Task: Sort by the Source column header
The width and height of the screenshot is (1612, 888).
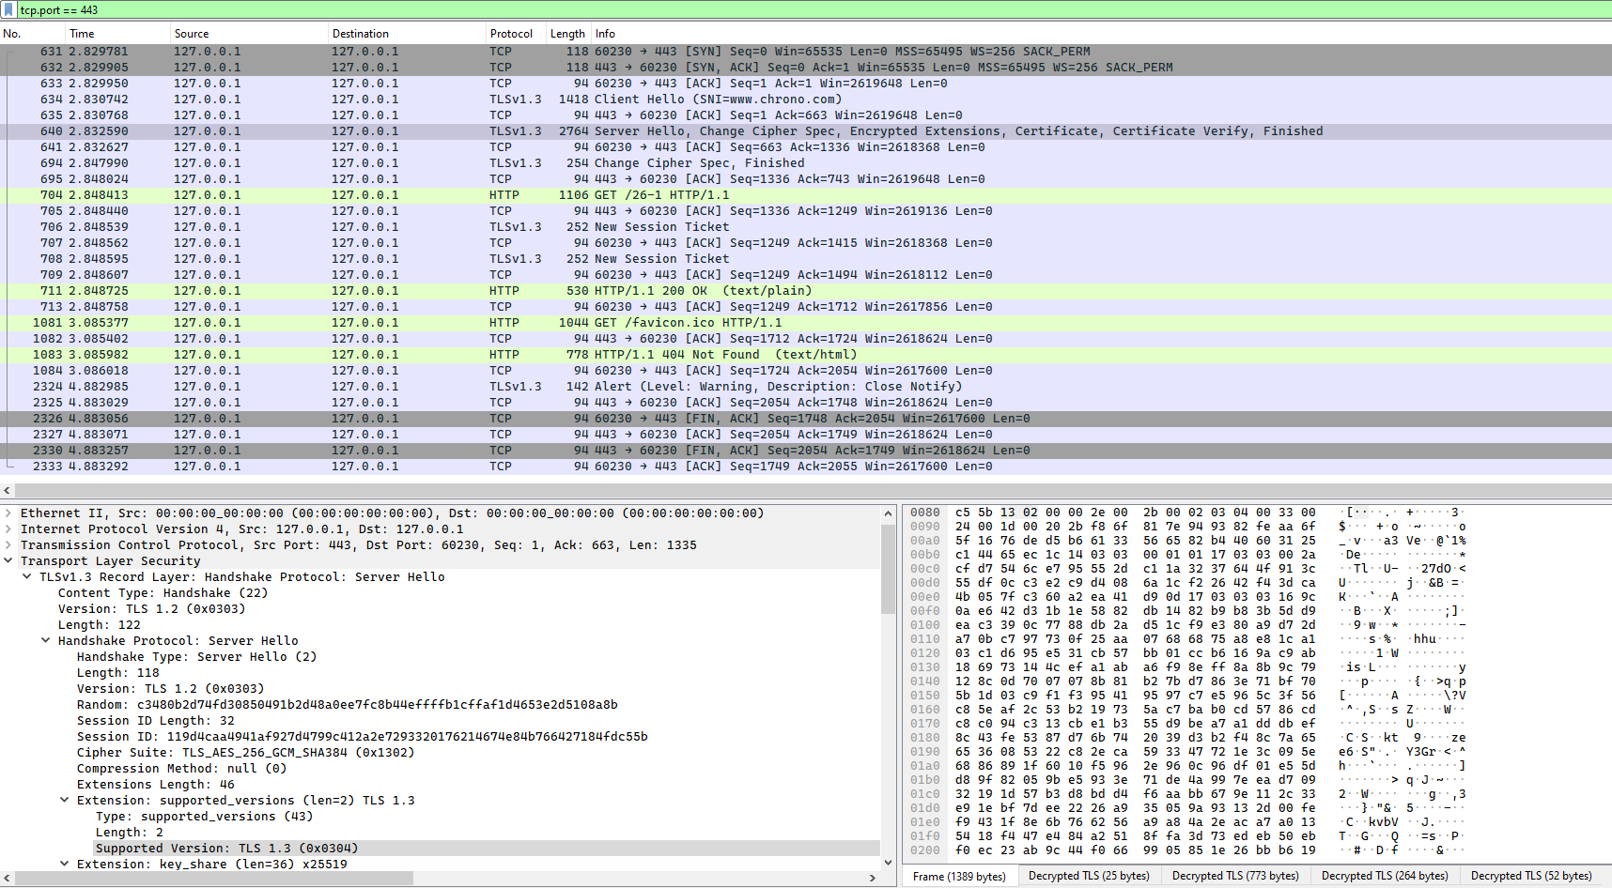Action: click(x=249, y=33)
